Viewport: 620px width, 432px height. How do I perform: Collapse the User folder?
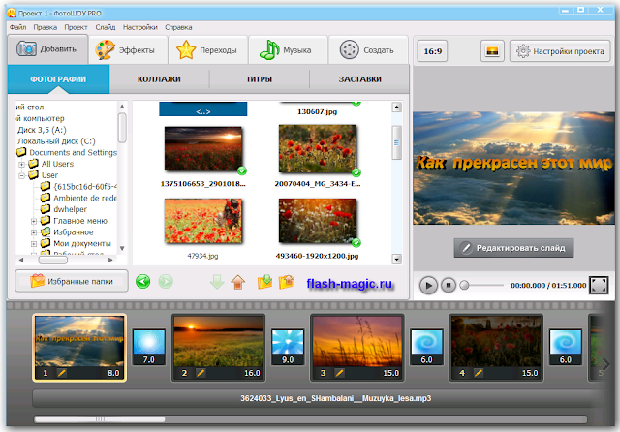[22, 175]
